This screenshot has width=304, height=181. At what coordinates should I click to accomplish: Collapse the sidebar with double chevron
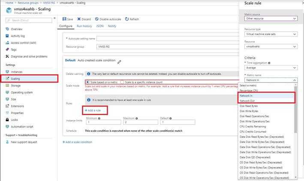coord(54,18)
